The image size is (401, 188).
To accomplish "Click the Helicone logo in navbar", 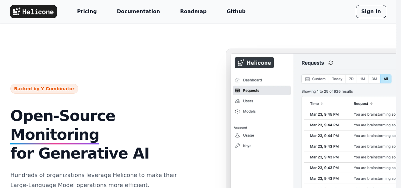I will (x=34, y=12).
